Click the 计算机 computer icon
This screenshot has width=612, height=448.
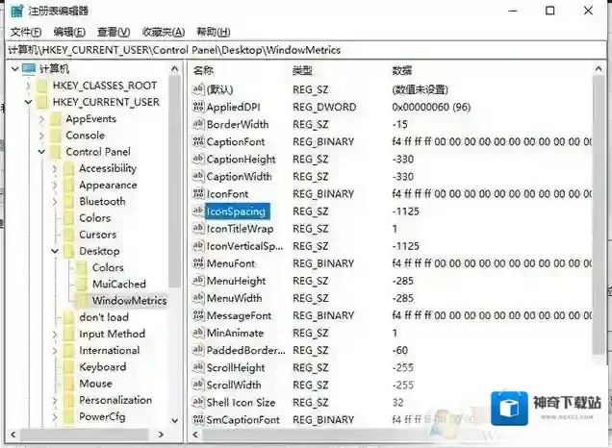point(29,69)
